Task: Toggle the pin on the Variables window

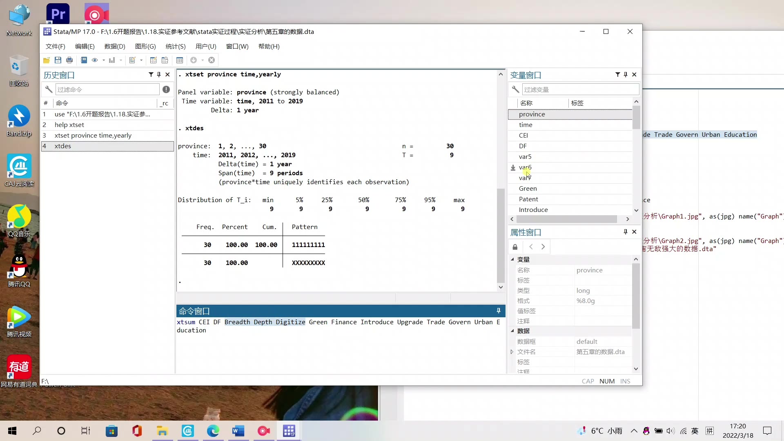Action: coord(626,74)
